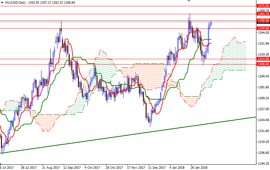Select the red 1375.00 price level label
Screen dimensions: 270x170
click(x=263, y=6)
